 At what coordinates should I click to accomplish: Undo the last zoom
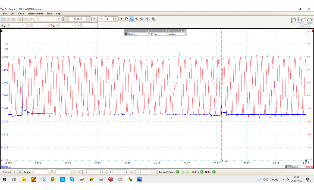tap(147, 19)
